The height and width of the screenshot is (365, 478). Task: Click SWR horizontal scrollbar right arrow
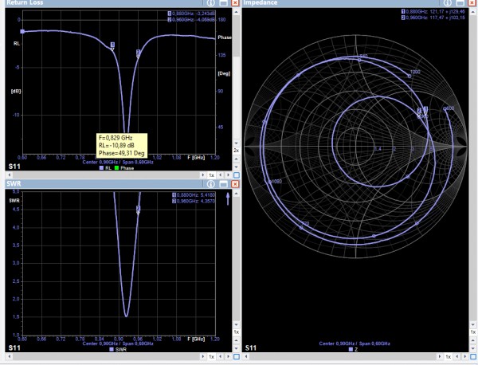202,356
